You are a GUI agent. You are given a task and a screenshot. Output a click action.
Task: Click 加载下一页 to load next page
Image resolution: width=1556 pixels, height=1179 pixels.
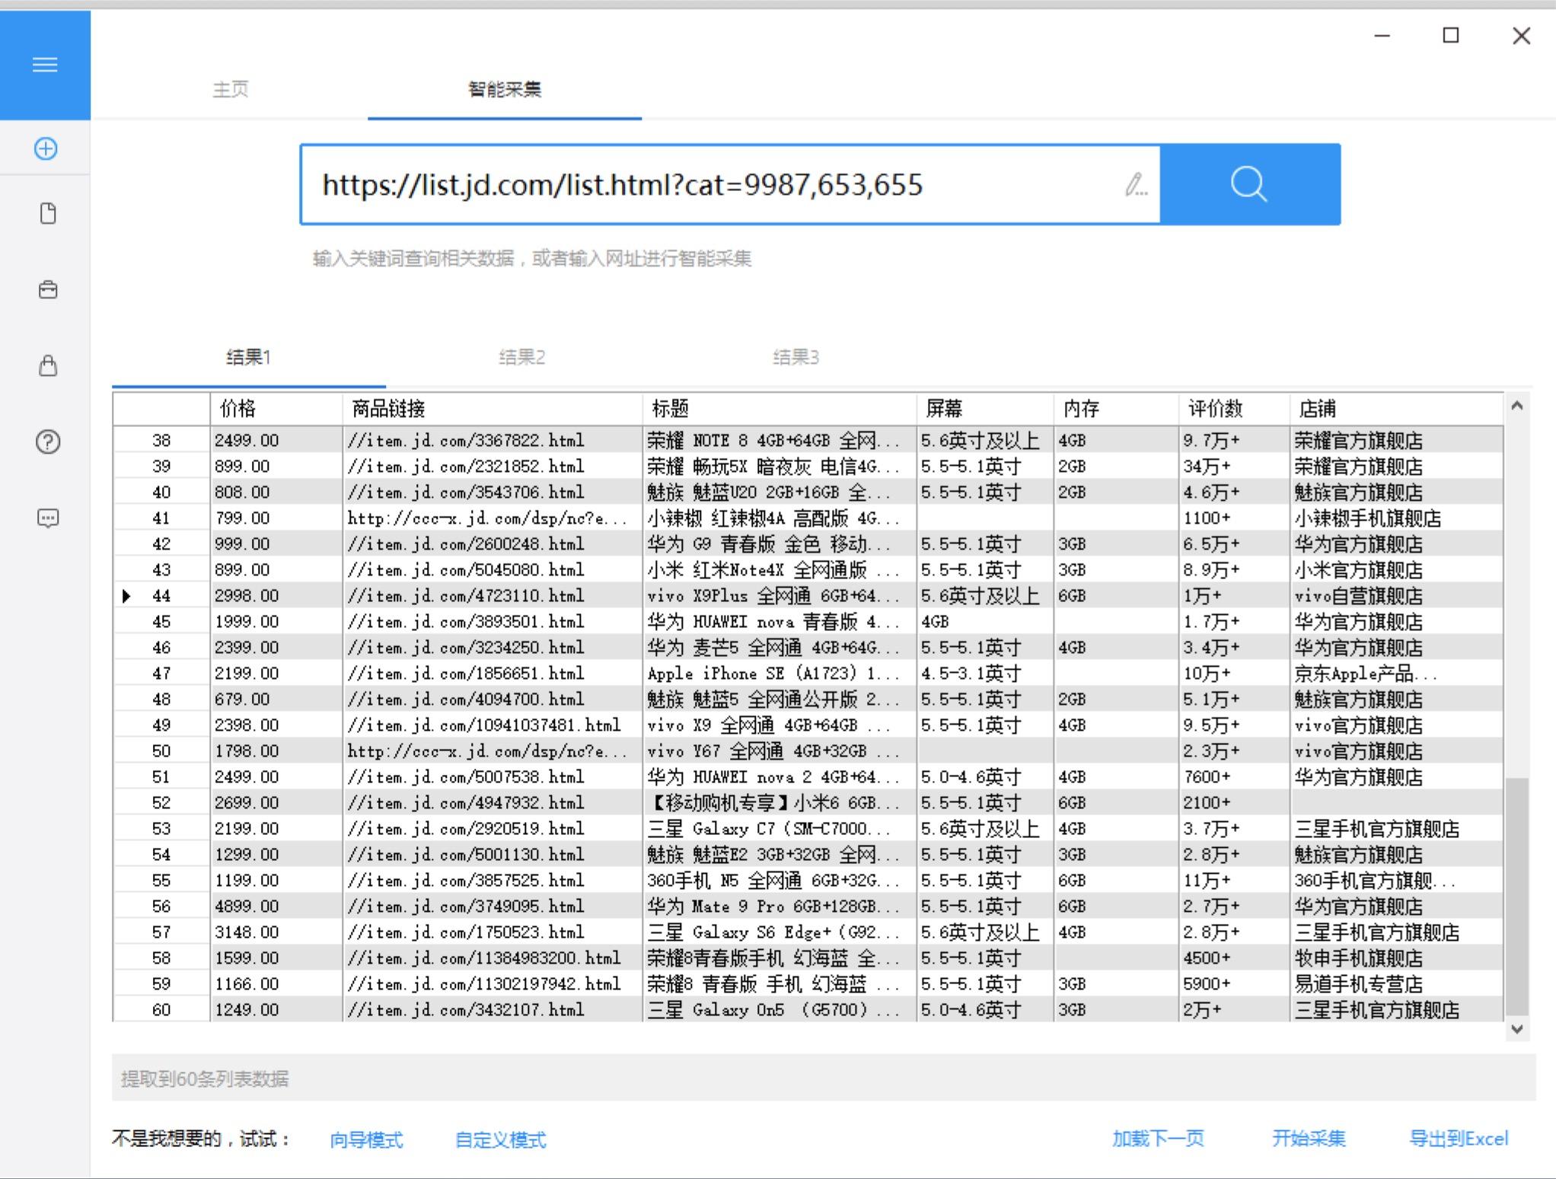pos(1158,1139)
